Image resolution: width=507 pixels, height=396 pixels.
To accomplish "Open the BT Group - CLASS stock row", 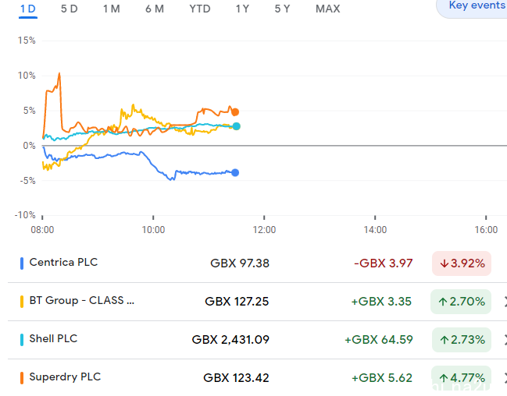I will pyautogui.click(x=257, y=302).
